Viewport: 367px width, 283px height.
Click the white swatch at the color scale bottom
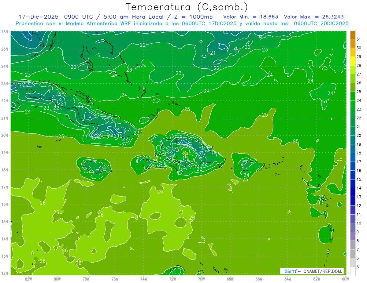coord(353,271)
